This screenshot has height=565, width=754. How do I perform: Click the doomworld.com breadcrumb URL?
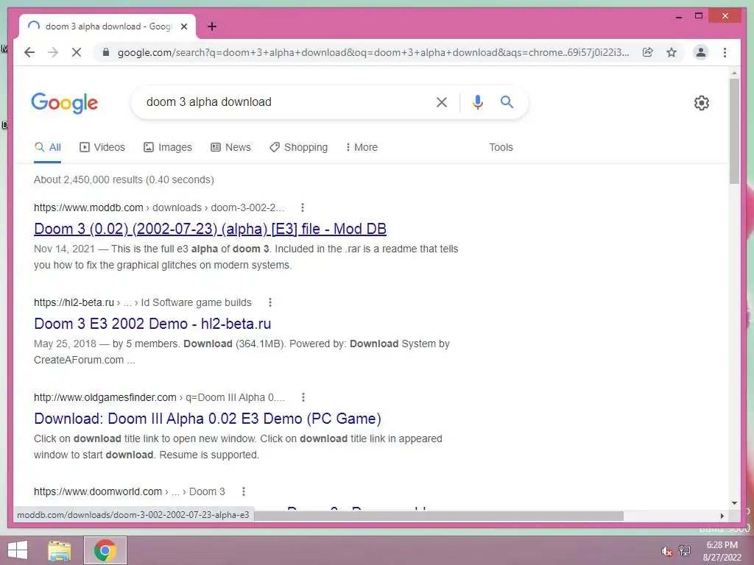click(130, 491)
